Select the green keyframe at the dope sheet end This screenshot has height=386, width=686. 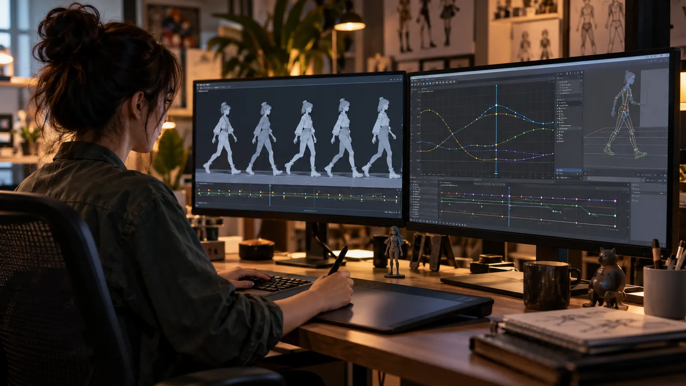(615, 216)
